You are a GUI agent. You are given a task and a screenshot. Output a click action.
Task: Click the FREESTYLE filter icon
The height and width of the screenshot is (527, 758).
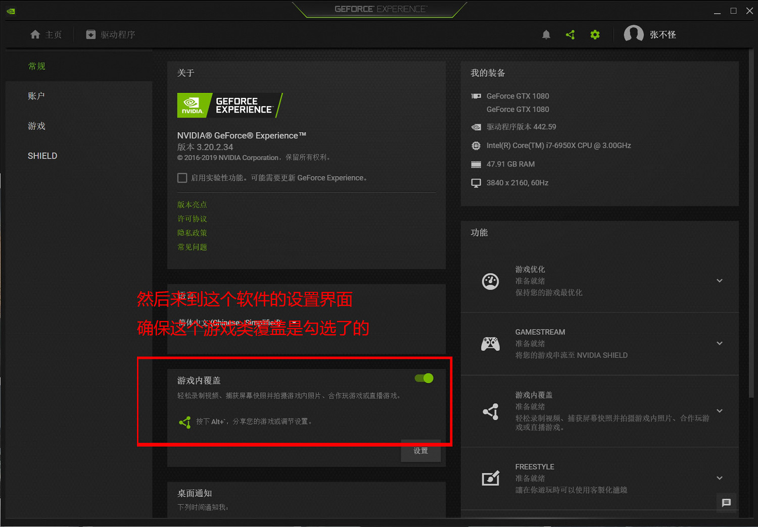[490, 478]
